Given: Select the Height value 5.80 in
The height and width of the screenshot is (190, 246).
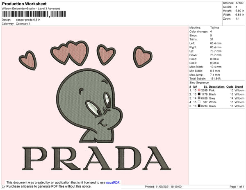Looking at the screenshot, I should (x=240, y=11).
